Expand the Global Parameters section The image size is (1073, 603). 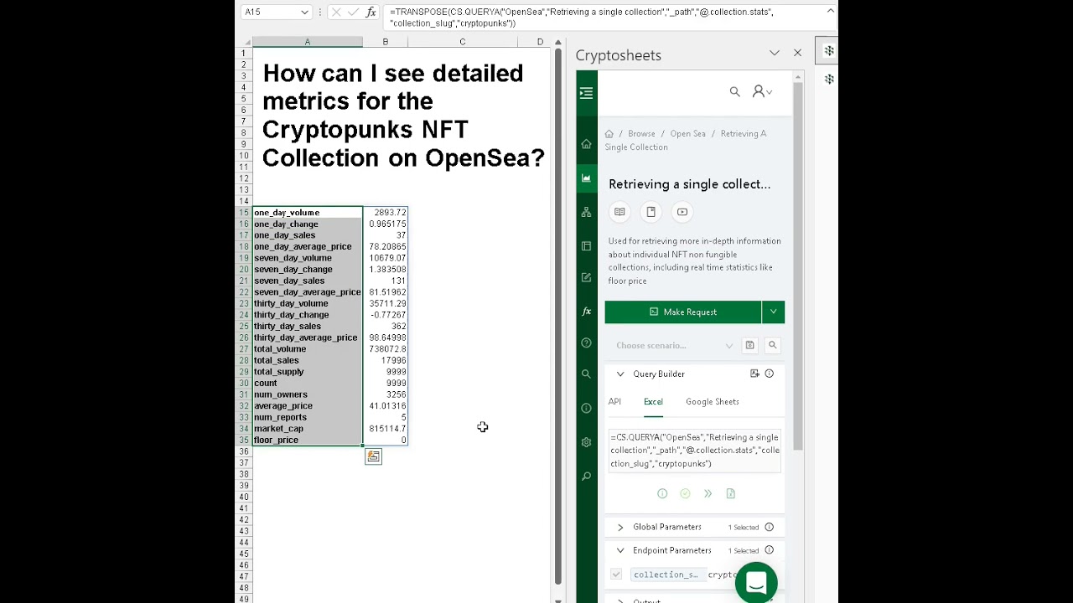620,527
